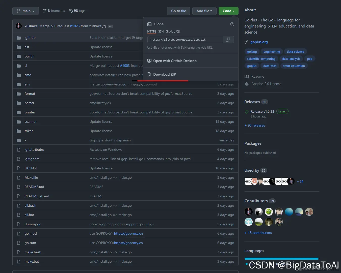Open the goproxy.cn link in go.sum row

click(128, 243)
